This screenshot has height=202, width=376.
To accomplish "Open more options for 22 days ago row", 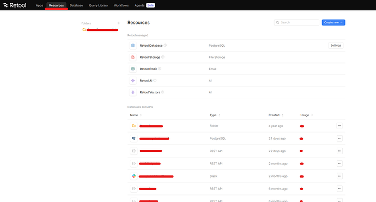I will click(339, 151).
